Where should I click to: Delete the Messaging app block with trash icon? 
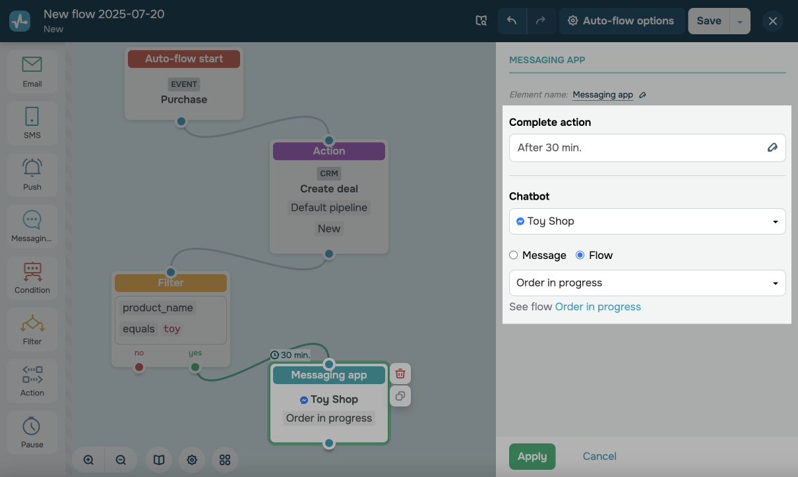pyautogui.click(x=400, y=374)
